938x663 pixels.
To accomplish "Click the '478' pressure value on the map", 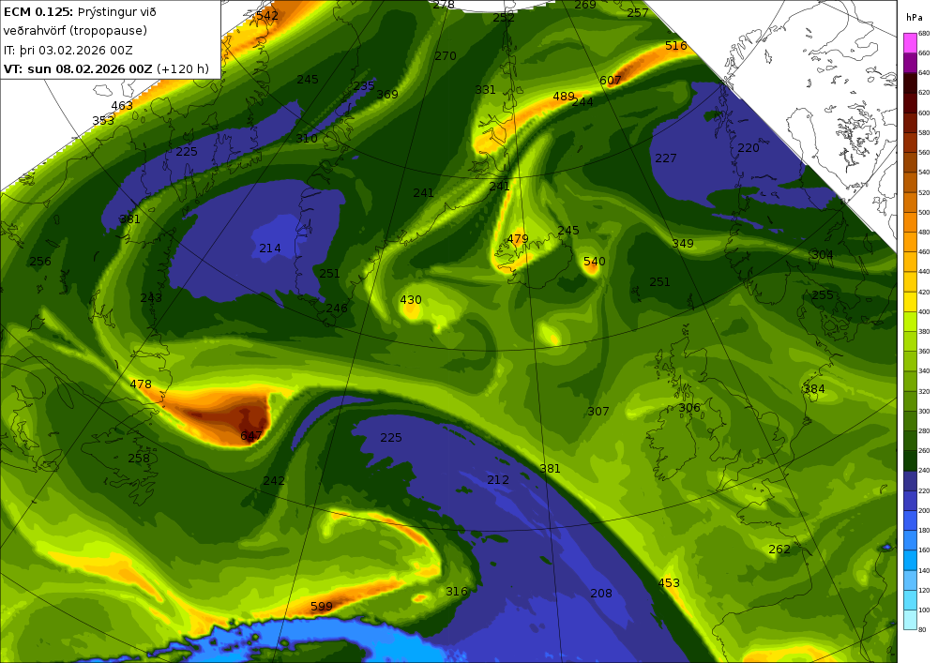I will pos(141,384).
